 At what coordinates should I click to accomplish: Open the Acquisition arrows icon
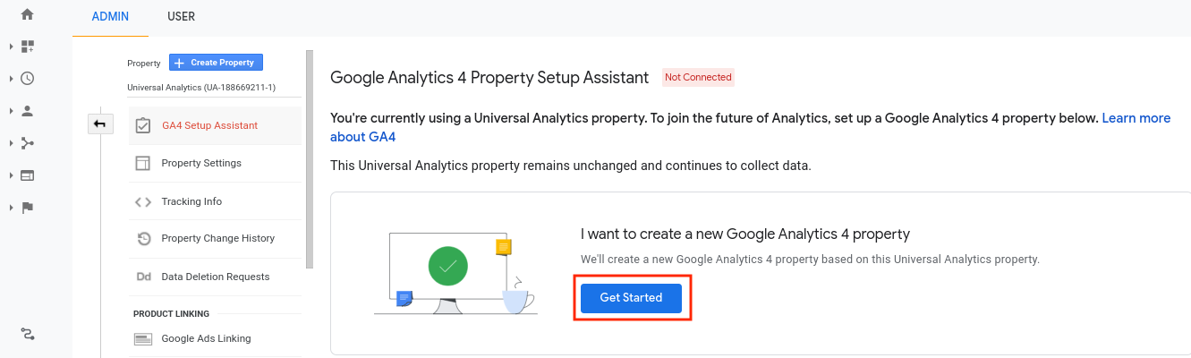pos(27,143)
